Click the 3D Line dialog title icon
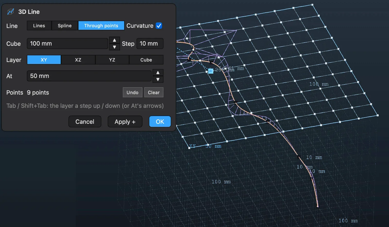 coord(11,12)
